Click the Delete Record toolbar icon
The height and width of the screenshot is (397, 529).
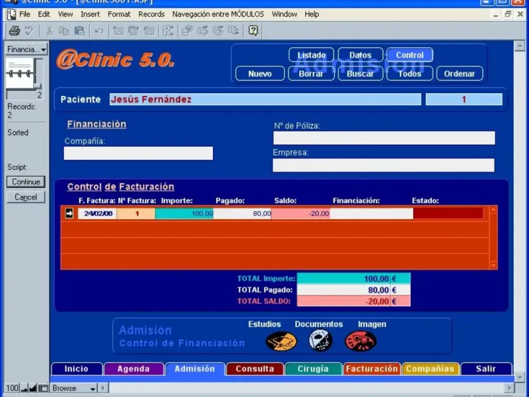point(149,31)
